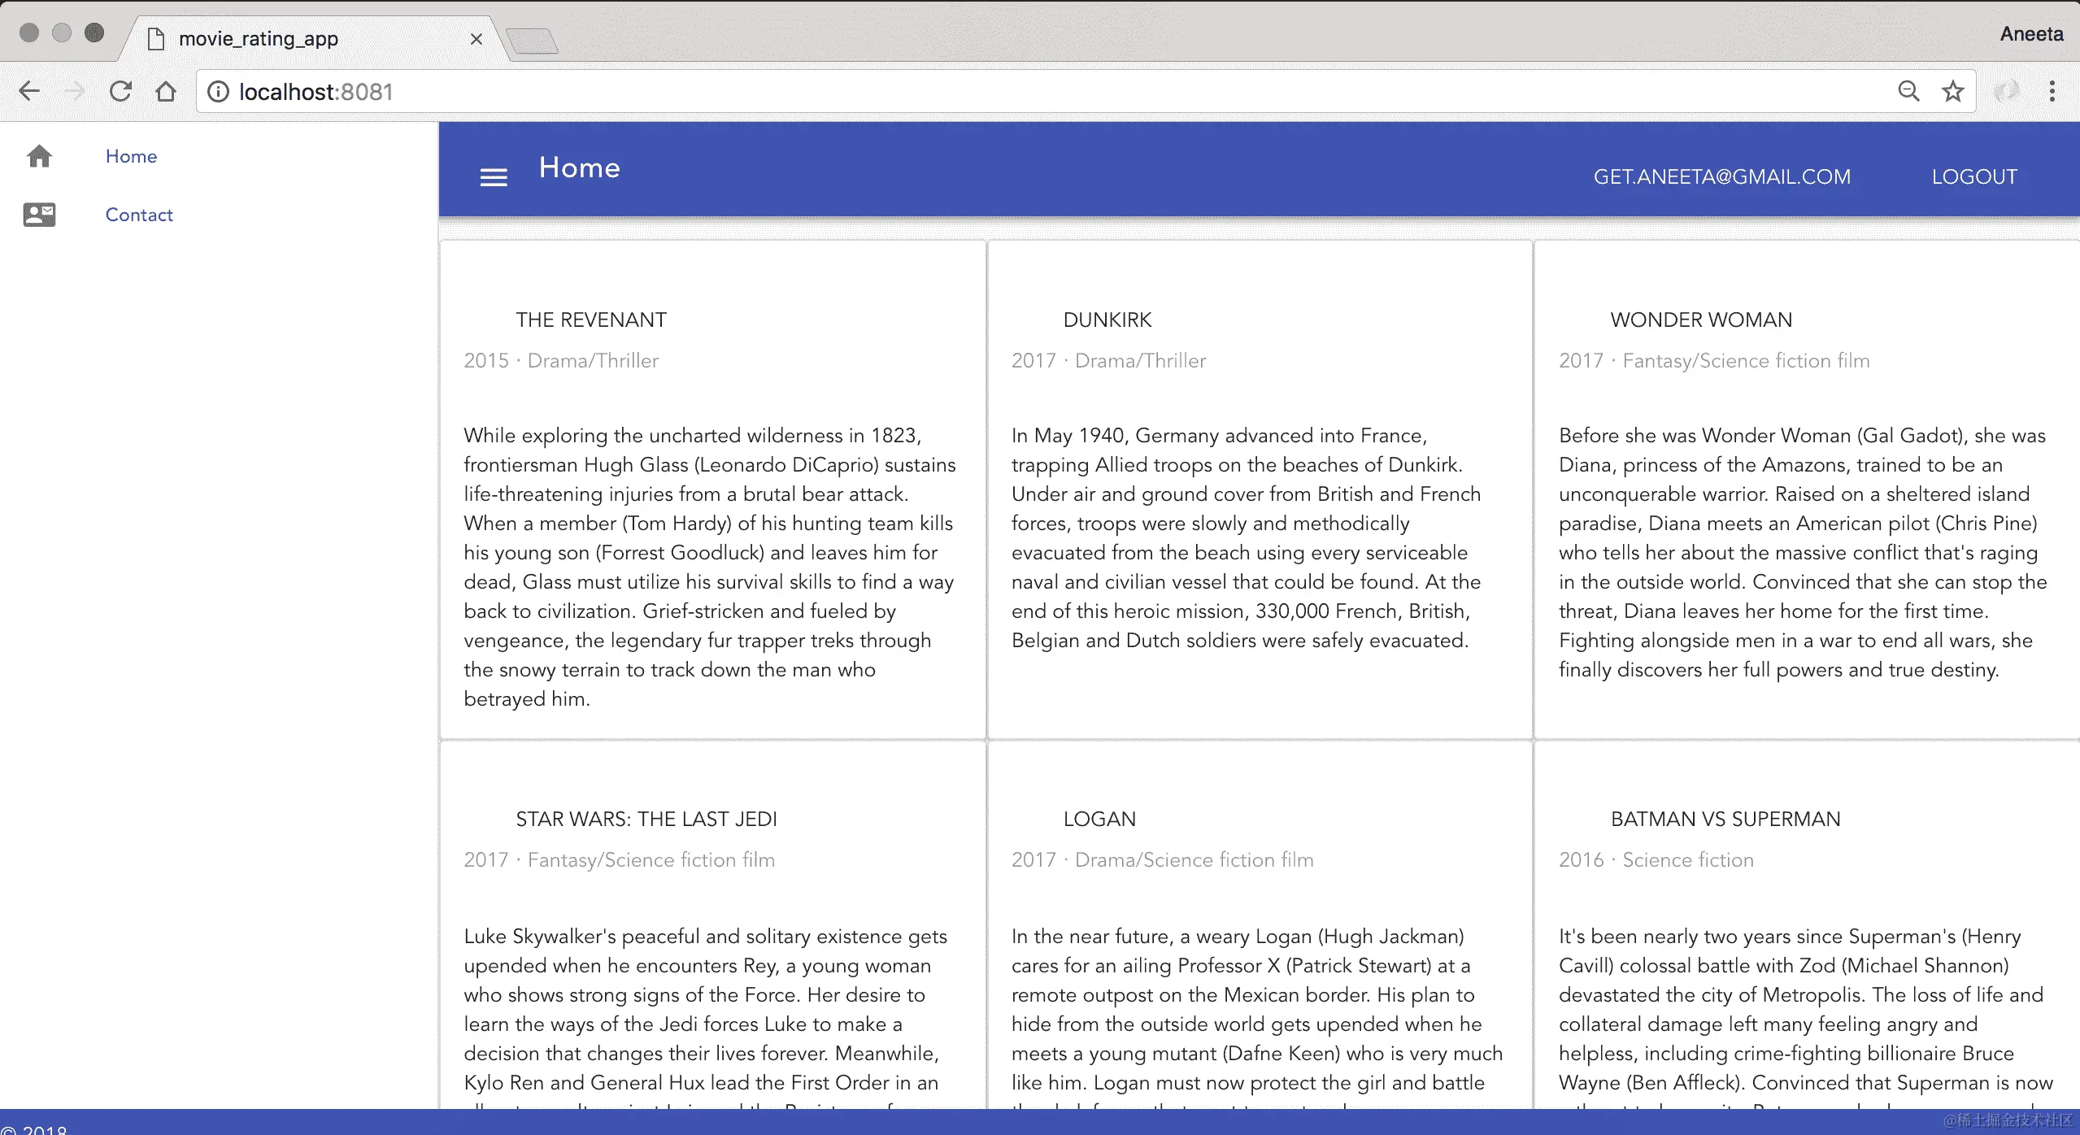Screen dimensions: 2080x1135
Task: Reload the page with the refresh icon
Action: [x=120, y=91]
